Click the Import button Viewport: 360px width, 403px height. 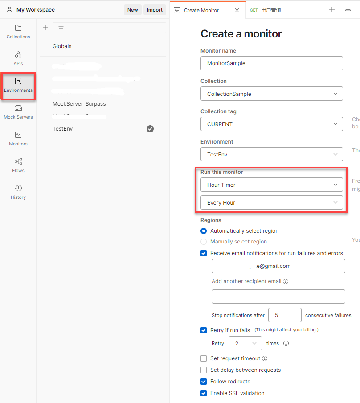[155, 9]
